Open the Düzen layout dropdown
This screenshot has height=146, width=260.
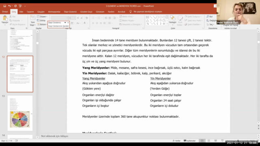tap(42, 17)
